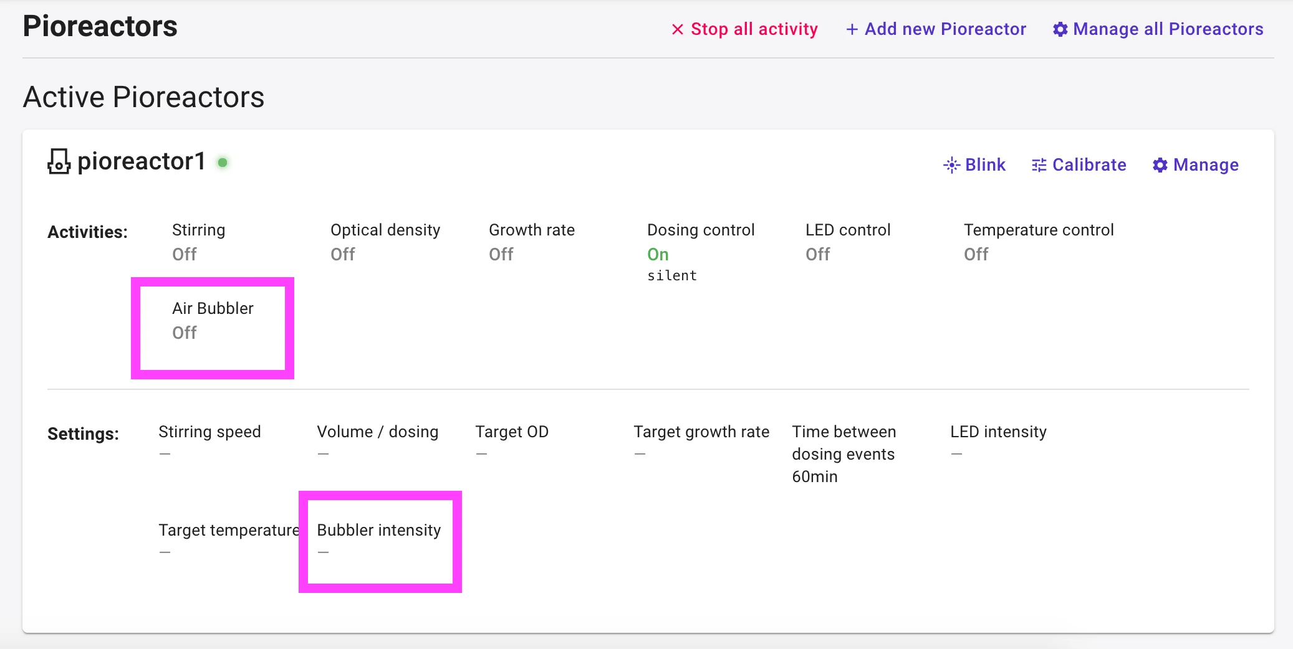Blink the pioreactor1 unit
The image size is (1293, 649).
click(974, 165)
